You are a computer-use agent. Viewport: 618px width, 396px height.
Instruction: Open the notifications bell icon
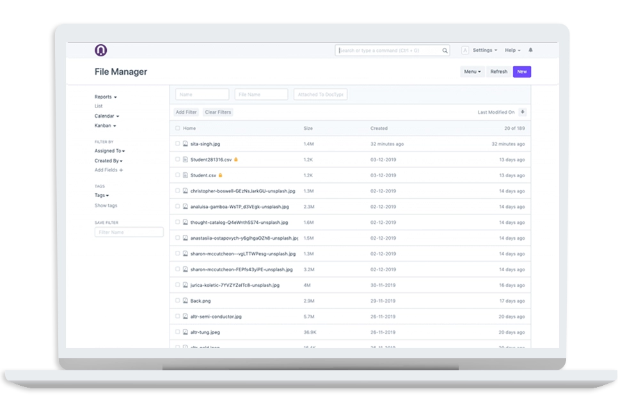[530, 50]
